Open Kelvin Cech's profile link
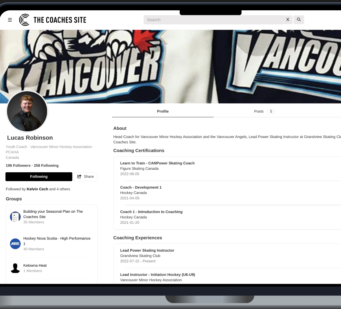Image resolution: width=341 pixels, height=309 pixels. 37,189
